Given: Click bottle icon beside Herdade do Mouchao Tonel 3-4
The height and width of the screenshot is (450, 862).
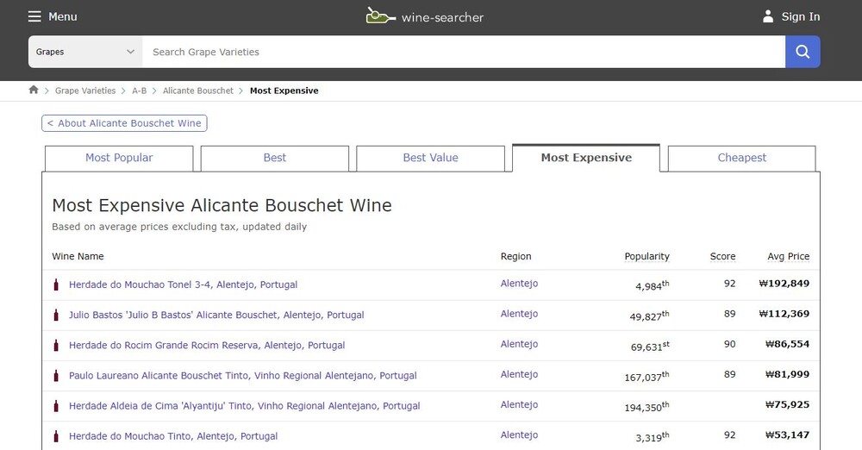Looking at the screenshot, I should [57, 284].
